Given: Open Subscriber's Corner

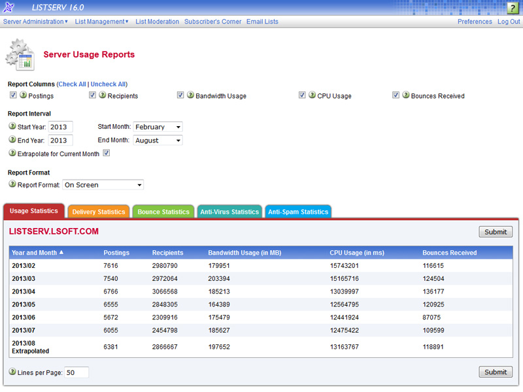Looking at the screenshot, I should [x=213, y=22].
